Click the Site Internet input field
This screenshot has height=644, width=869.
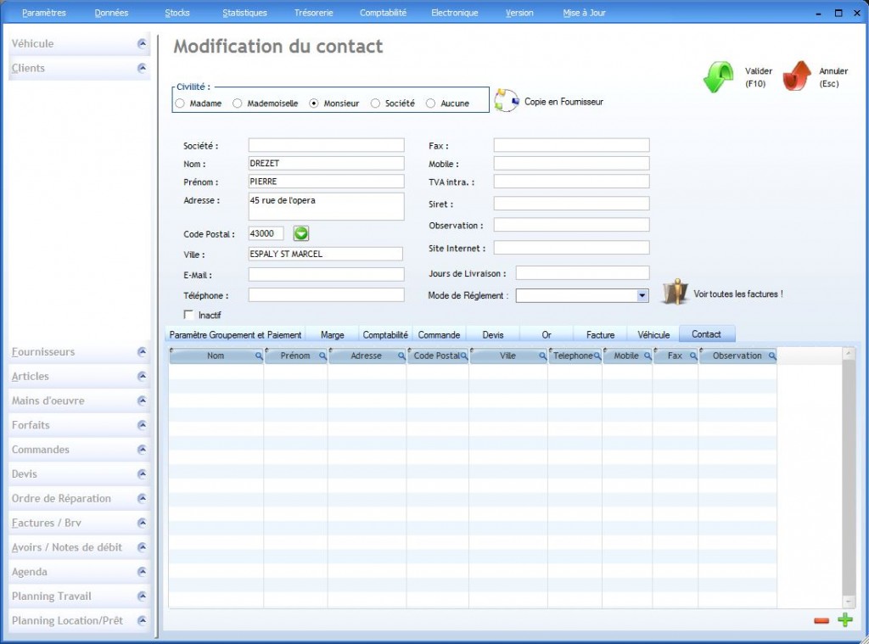(x=571, y=247)
